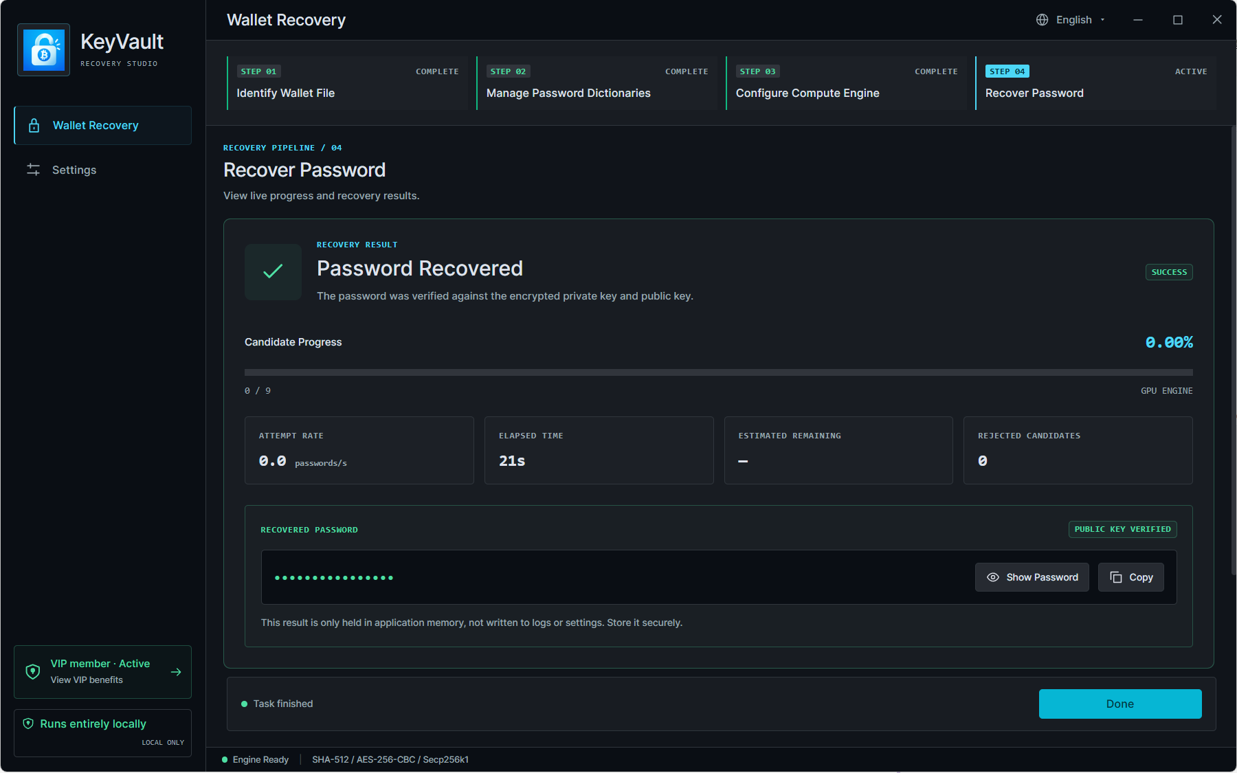
Task: Click the PUBLIC KEY VERIFIED badge
Action: coord(1123,529)
